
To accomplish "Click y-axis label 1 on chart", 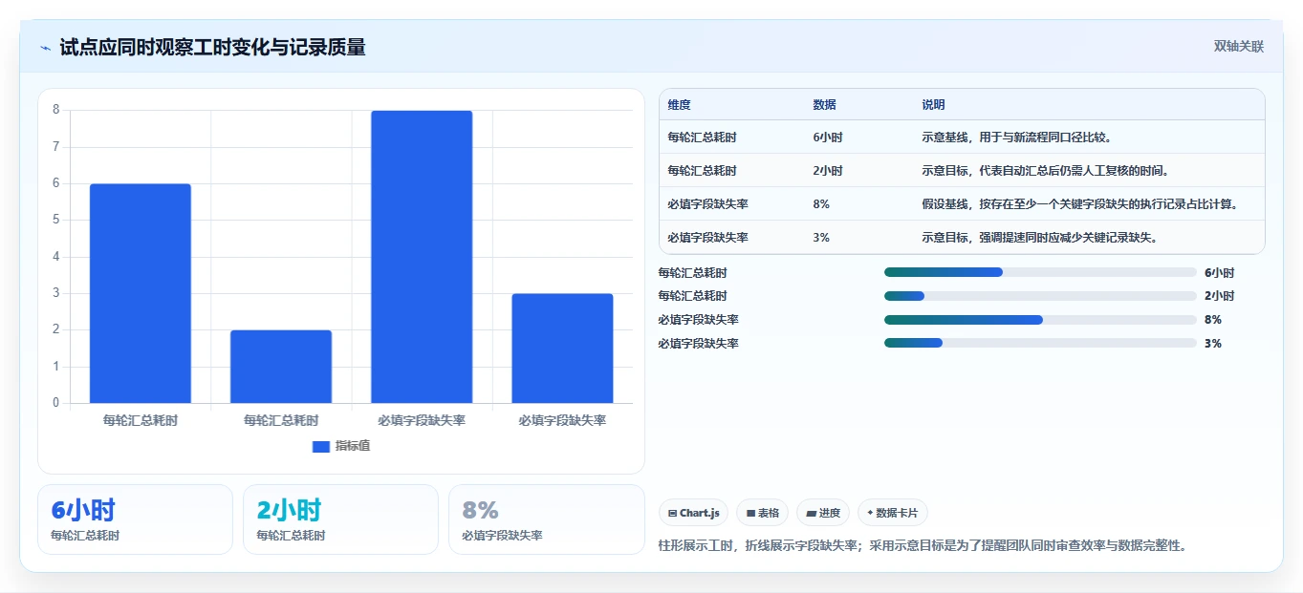I will [56, 367].
